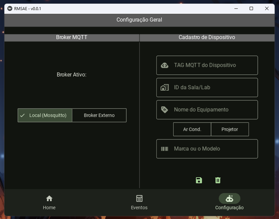
Task: Click the RMSAE app logo in title bar
Action: coord(10,9)
